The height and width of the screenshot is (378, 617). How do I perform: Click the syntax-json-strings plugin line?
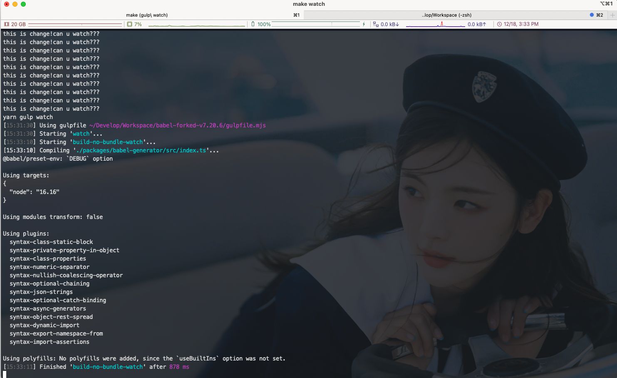tap(41, 292)
